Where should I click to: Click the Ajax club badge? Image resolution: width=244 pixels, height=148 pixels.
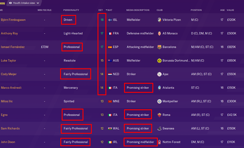(159, 74)
